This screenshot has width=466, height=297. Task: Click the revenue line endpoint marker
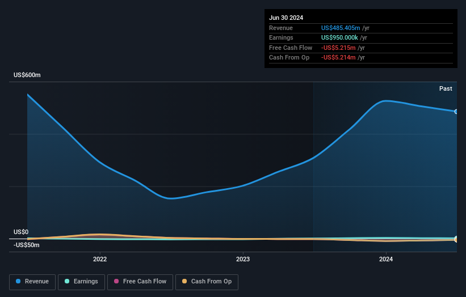tap(456, 112)
